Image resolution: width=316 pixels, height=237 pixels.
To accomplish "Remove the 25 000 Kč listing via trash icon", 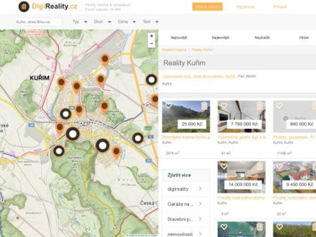I will [x=204, y=106].
